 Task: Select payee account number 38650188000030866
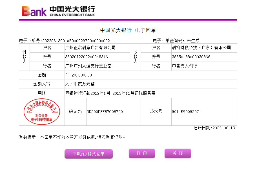coord(191,57)
